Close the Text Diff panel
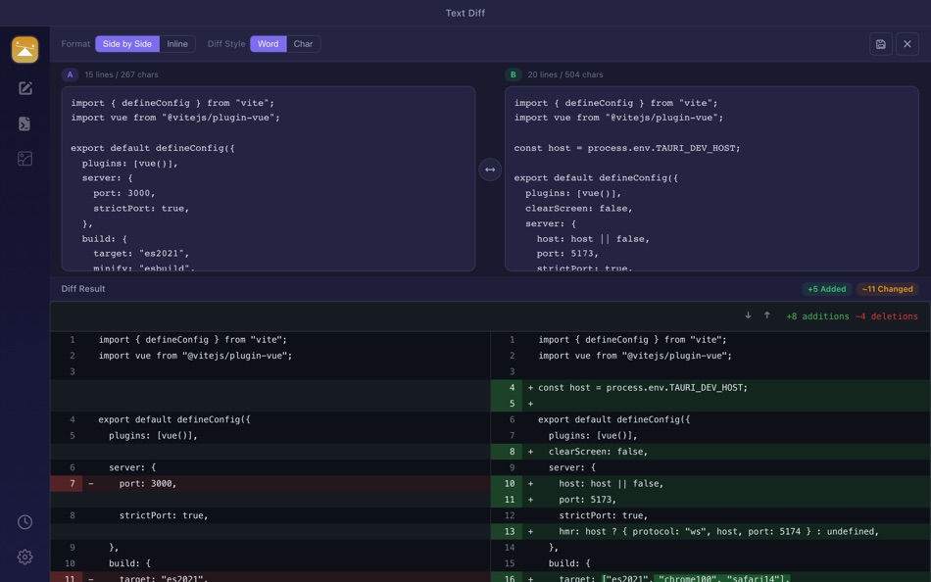 (907, 44)
